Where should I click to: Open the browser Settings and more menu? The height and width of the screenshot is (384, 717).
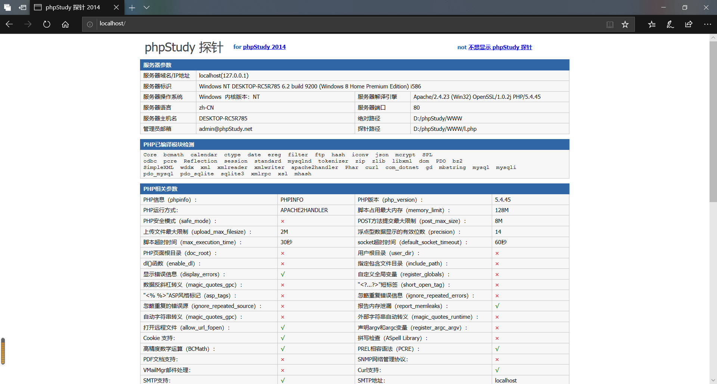707,24
